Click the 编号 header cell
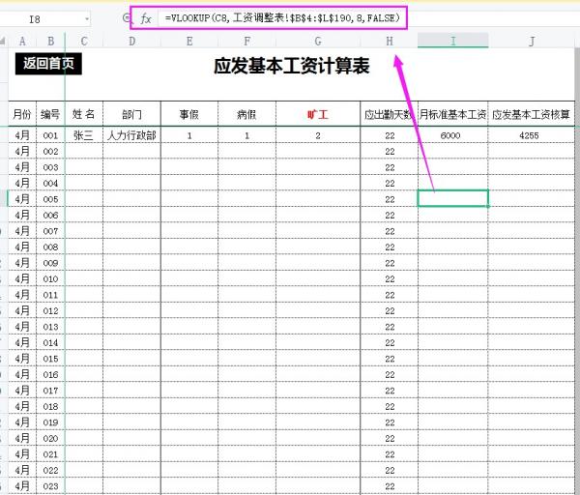This screenshot has height=495, width=580. [x=50, y=114]
